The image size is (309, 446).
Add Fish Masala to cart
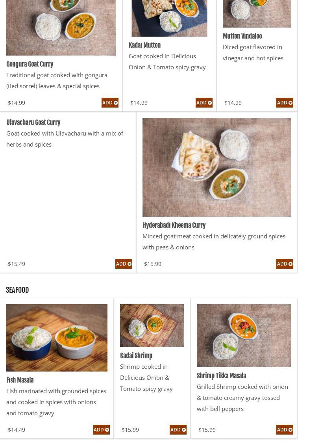pos(101,430)
